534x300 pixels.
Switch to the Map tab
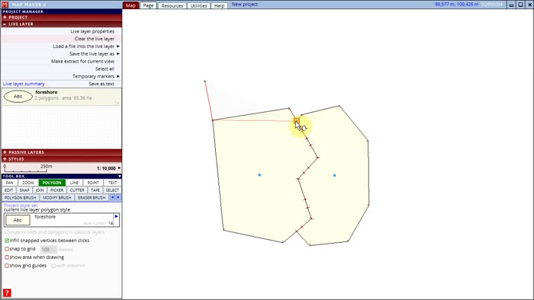[x=130, y=5]
